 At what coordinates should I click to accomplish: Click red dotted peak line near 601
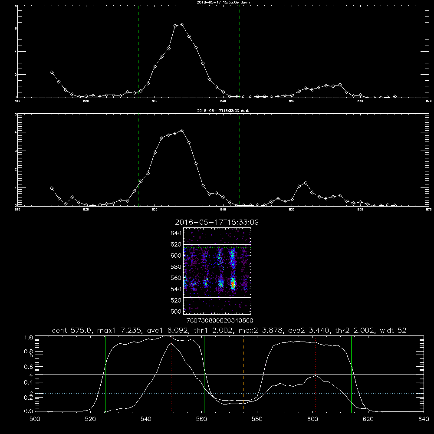tap(315, 374)
